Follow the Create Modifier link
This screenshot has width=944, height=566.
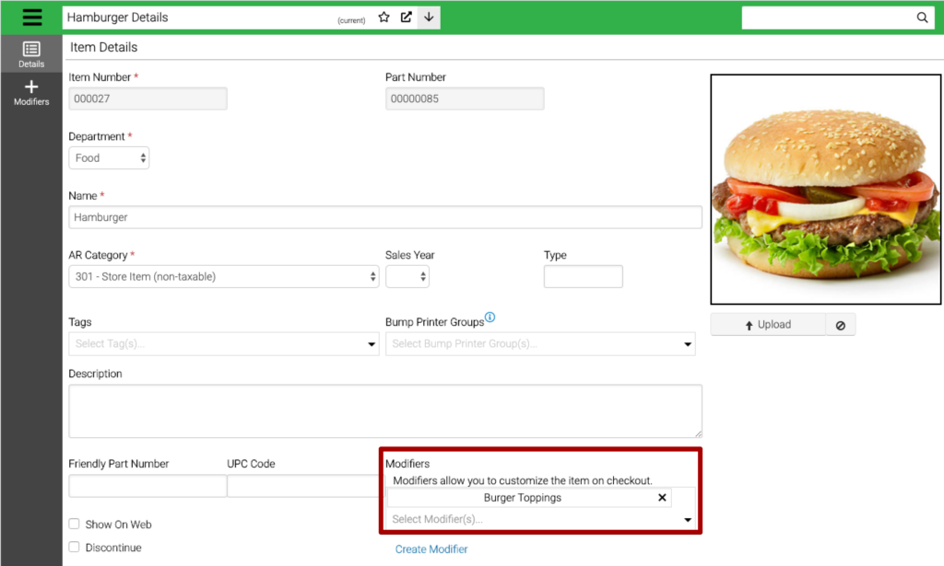click(431, 549)
